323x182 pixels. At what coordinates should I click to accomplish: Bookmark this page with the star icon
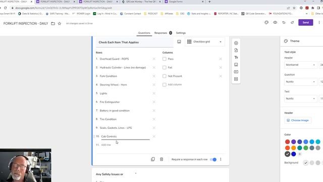point(294,8)
